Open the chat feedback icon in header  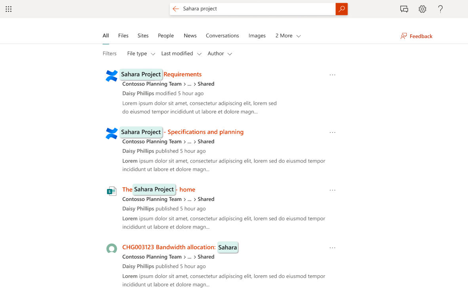coord(404,9)
